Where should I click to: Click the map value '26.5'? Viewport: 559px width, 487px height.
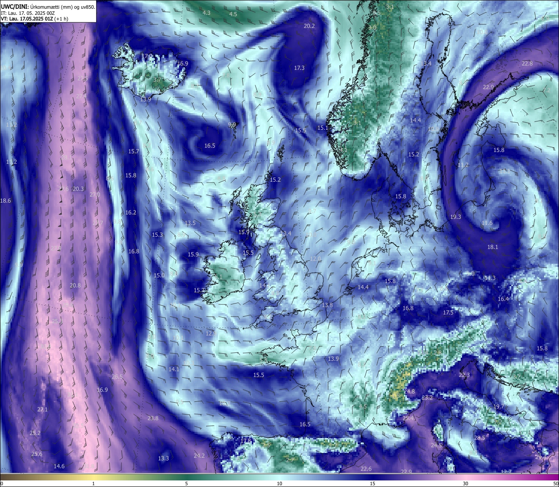117,377
